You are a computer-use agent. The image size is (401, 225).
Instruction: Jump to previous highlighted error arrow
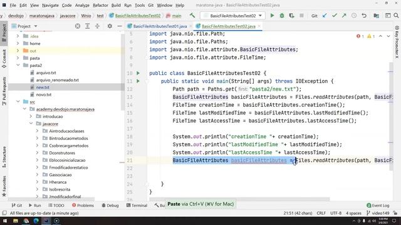pos(380,36)
